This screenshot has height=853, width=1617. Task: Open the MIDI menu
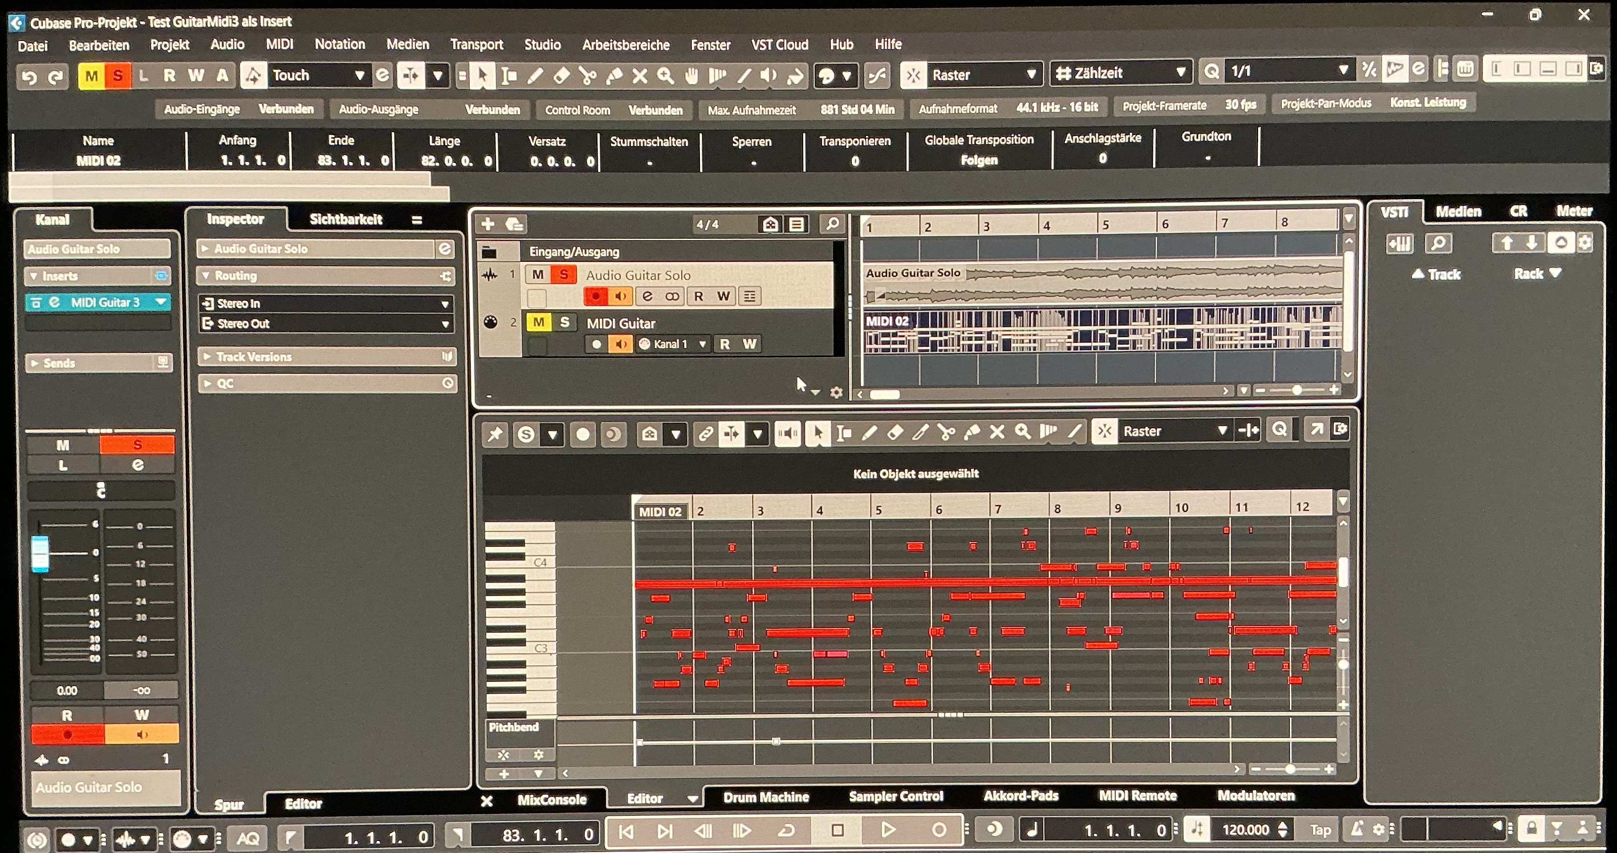point(279,44)
